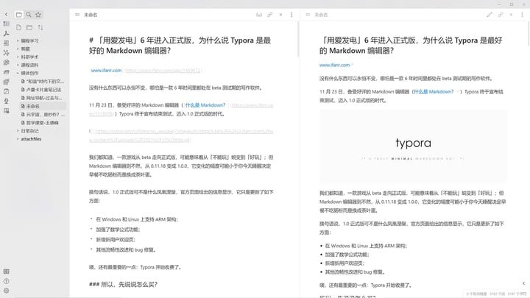Expand right sidebar with bottom chevron

(x=524, y=283)
